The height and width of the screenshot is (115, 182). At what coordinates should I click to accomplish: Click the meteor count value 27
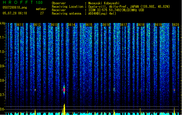pos(42,13)
